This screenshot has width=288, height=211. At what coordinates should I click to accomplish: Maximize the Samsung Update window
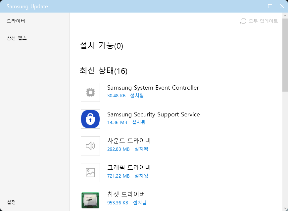[x=270, y=6]
